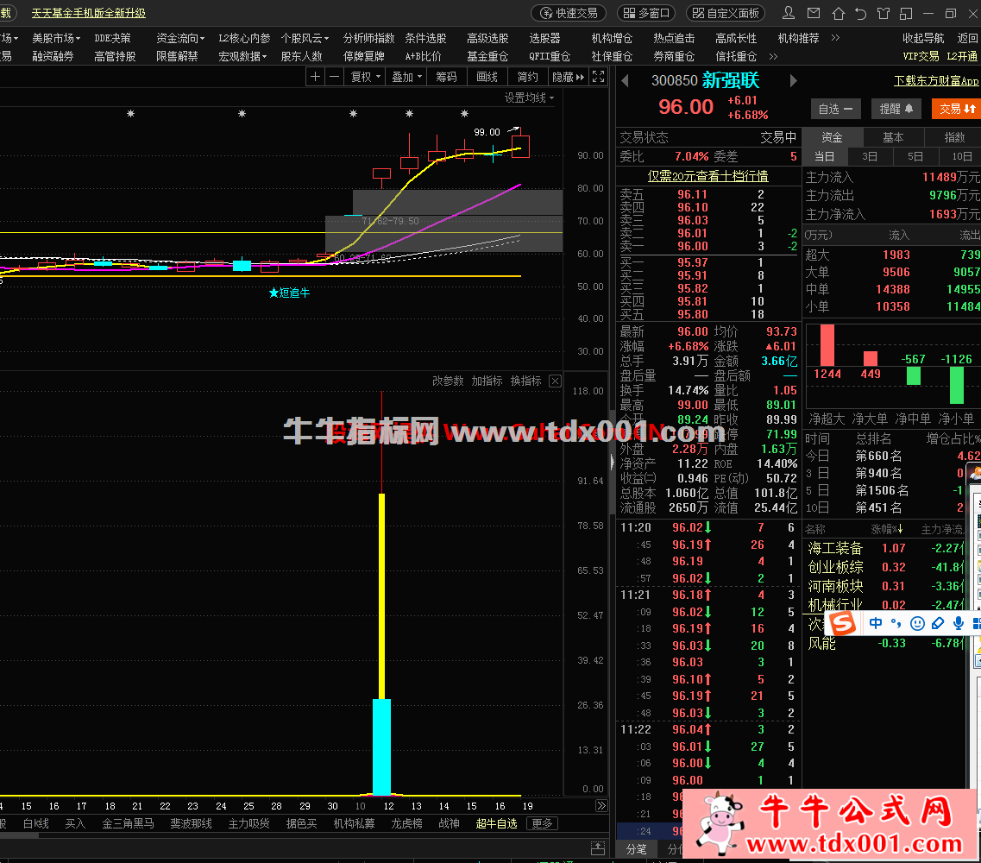The height and width of the screenshot is (863, 981).
Task: Open 仅需20元查看十档行情 link
Action: 707,176
